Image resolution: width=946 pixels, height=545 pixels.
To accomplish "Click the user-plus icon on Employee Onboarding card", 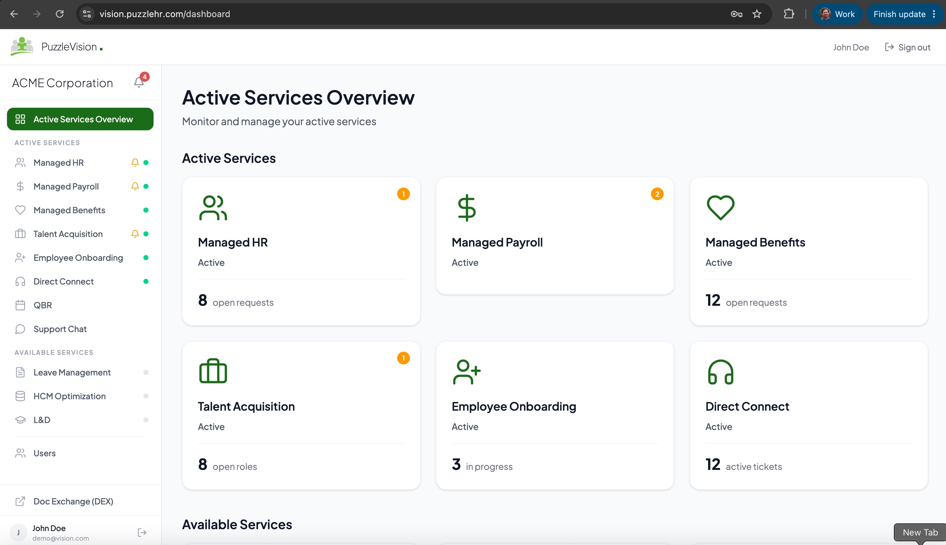I will pyautogui.click(x=466, y=372).
